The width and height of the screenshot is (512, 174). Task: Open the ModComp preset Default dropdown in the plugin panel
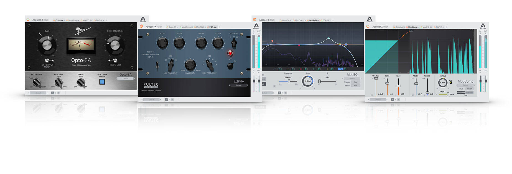point(465,85)
